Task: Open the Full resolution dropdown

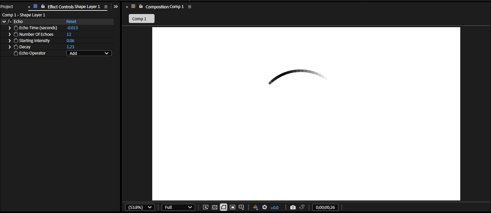Action: (178, 207)
